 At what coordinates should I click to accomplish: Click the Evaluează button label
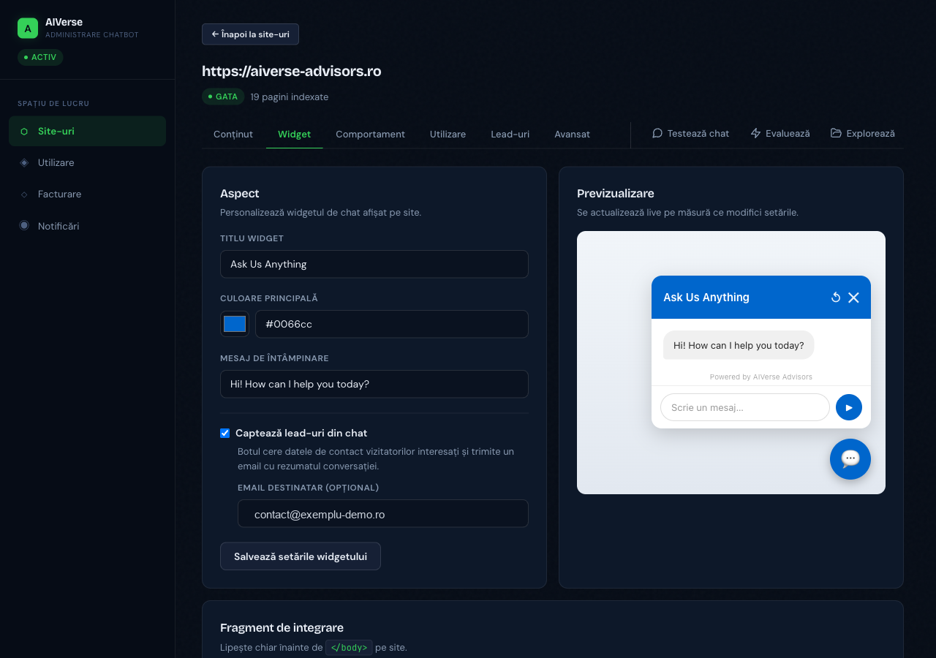point(788,134)
